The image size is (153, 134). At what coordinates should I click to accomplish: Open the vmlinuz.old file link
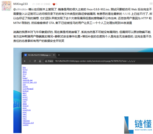coord(28,123)
